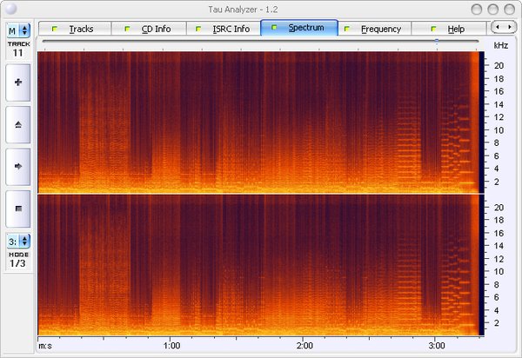The width and height of the screenshot is (522, 358).
Task: Click the m:s axis label
Action: point(45,346)
